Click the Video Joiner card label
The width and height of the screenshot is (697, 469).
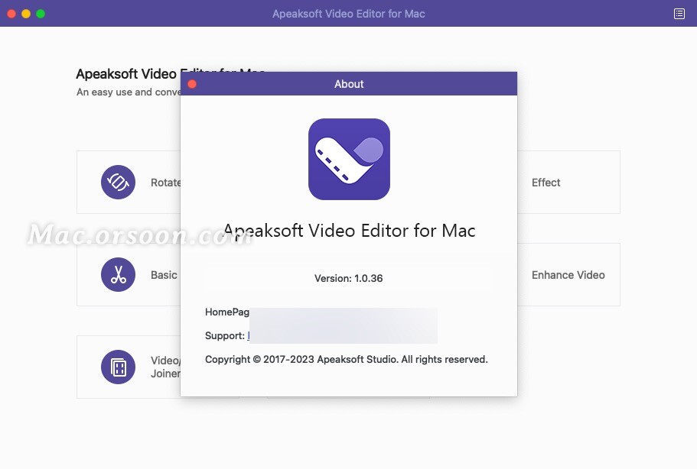pyautogui.click(x=165, y=367)
